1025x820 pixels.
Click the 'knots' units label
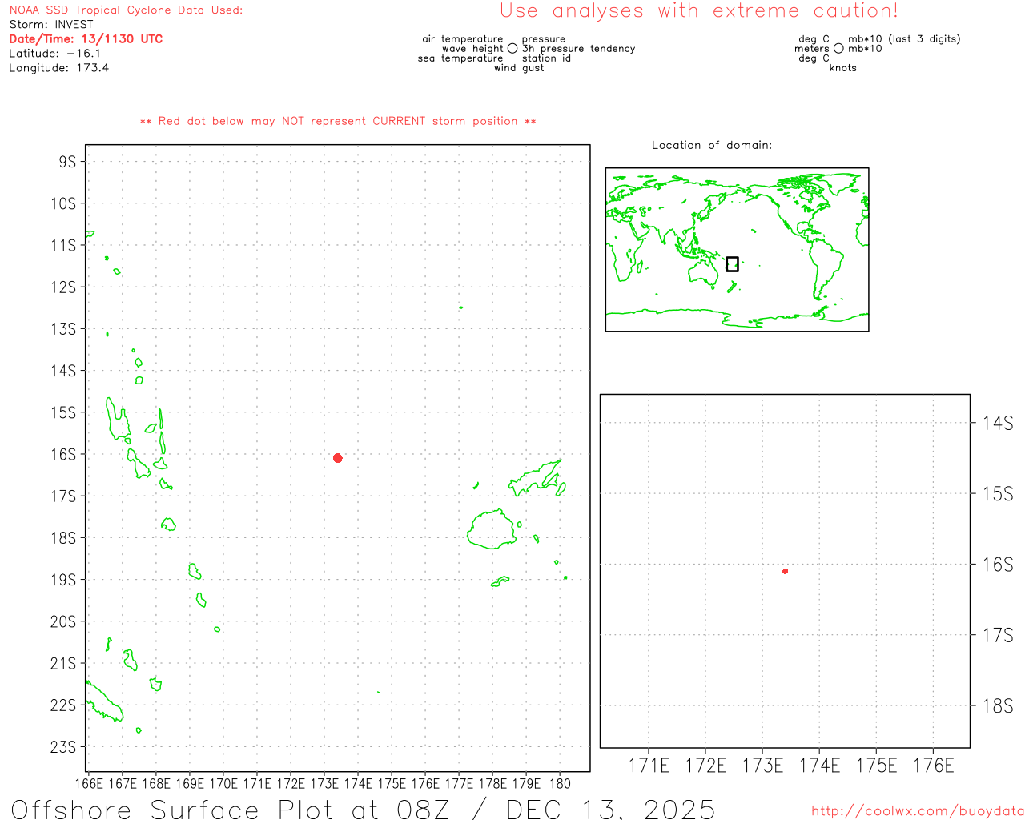click(843, 68)
